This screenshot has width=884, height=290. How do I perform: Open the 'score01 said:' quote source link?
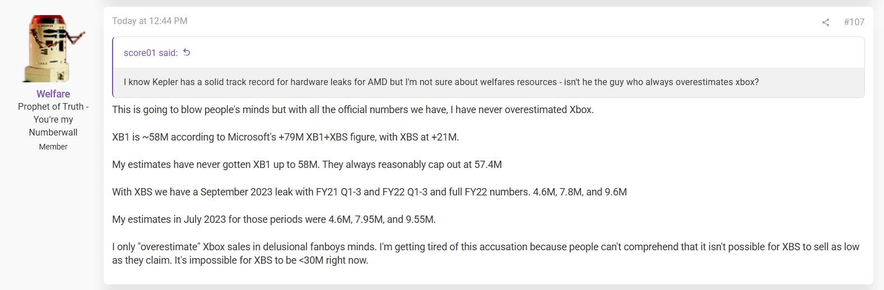151,53
